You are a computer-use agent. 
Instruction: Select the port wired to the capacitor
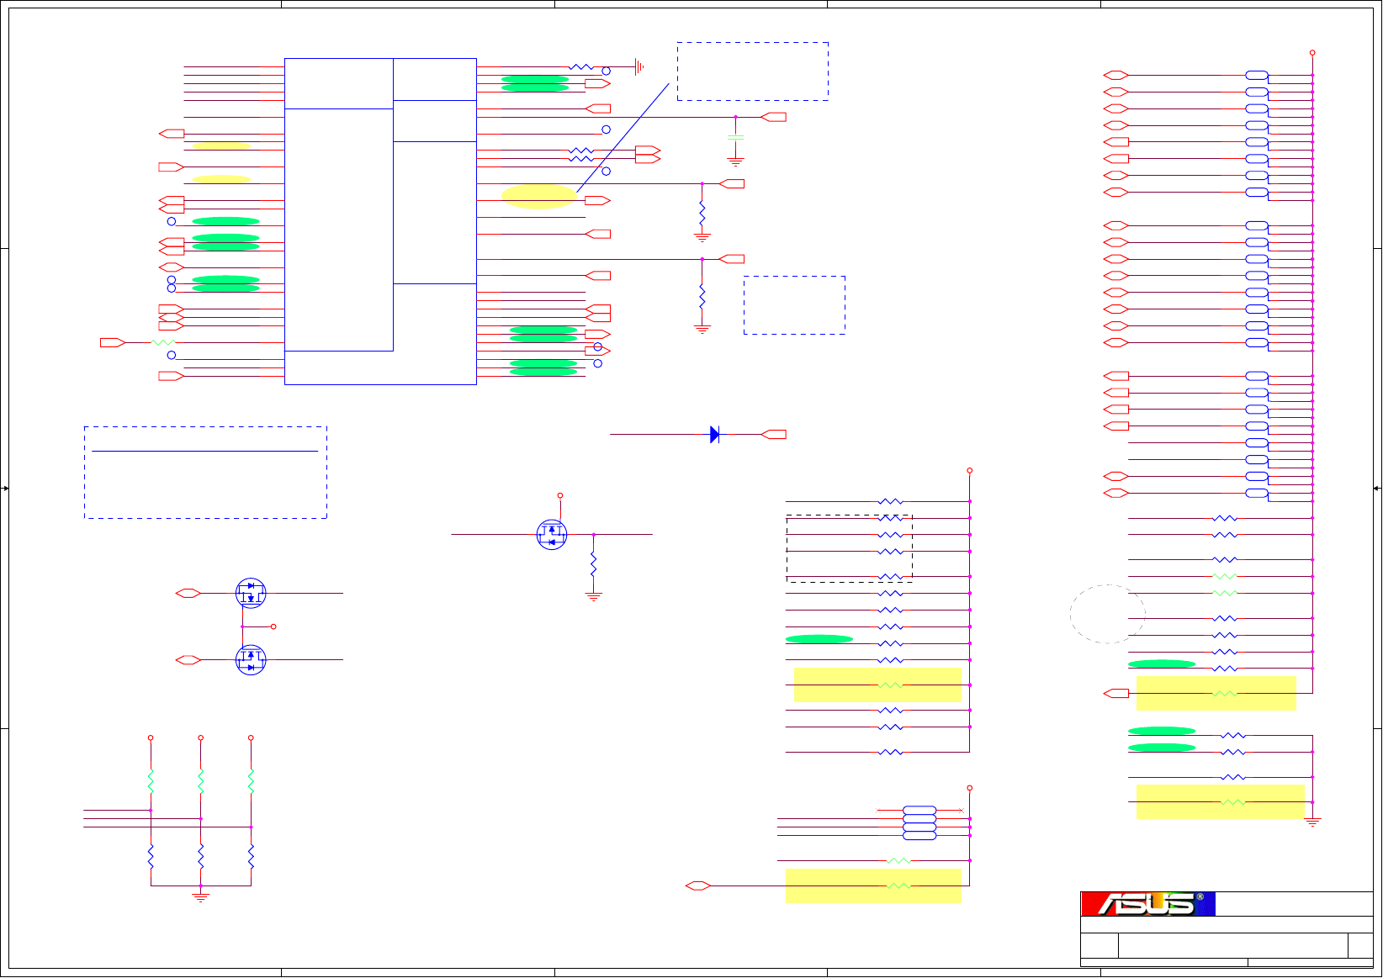pos(773,117)
